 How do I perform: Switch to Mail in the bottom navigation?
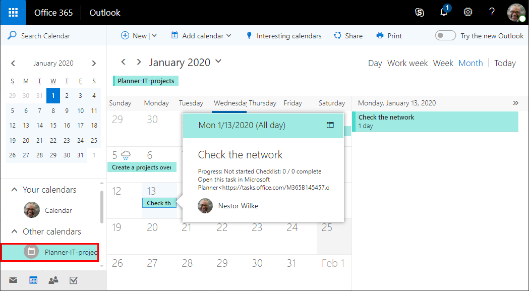point(13,280)
